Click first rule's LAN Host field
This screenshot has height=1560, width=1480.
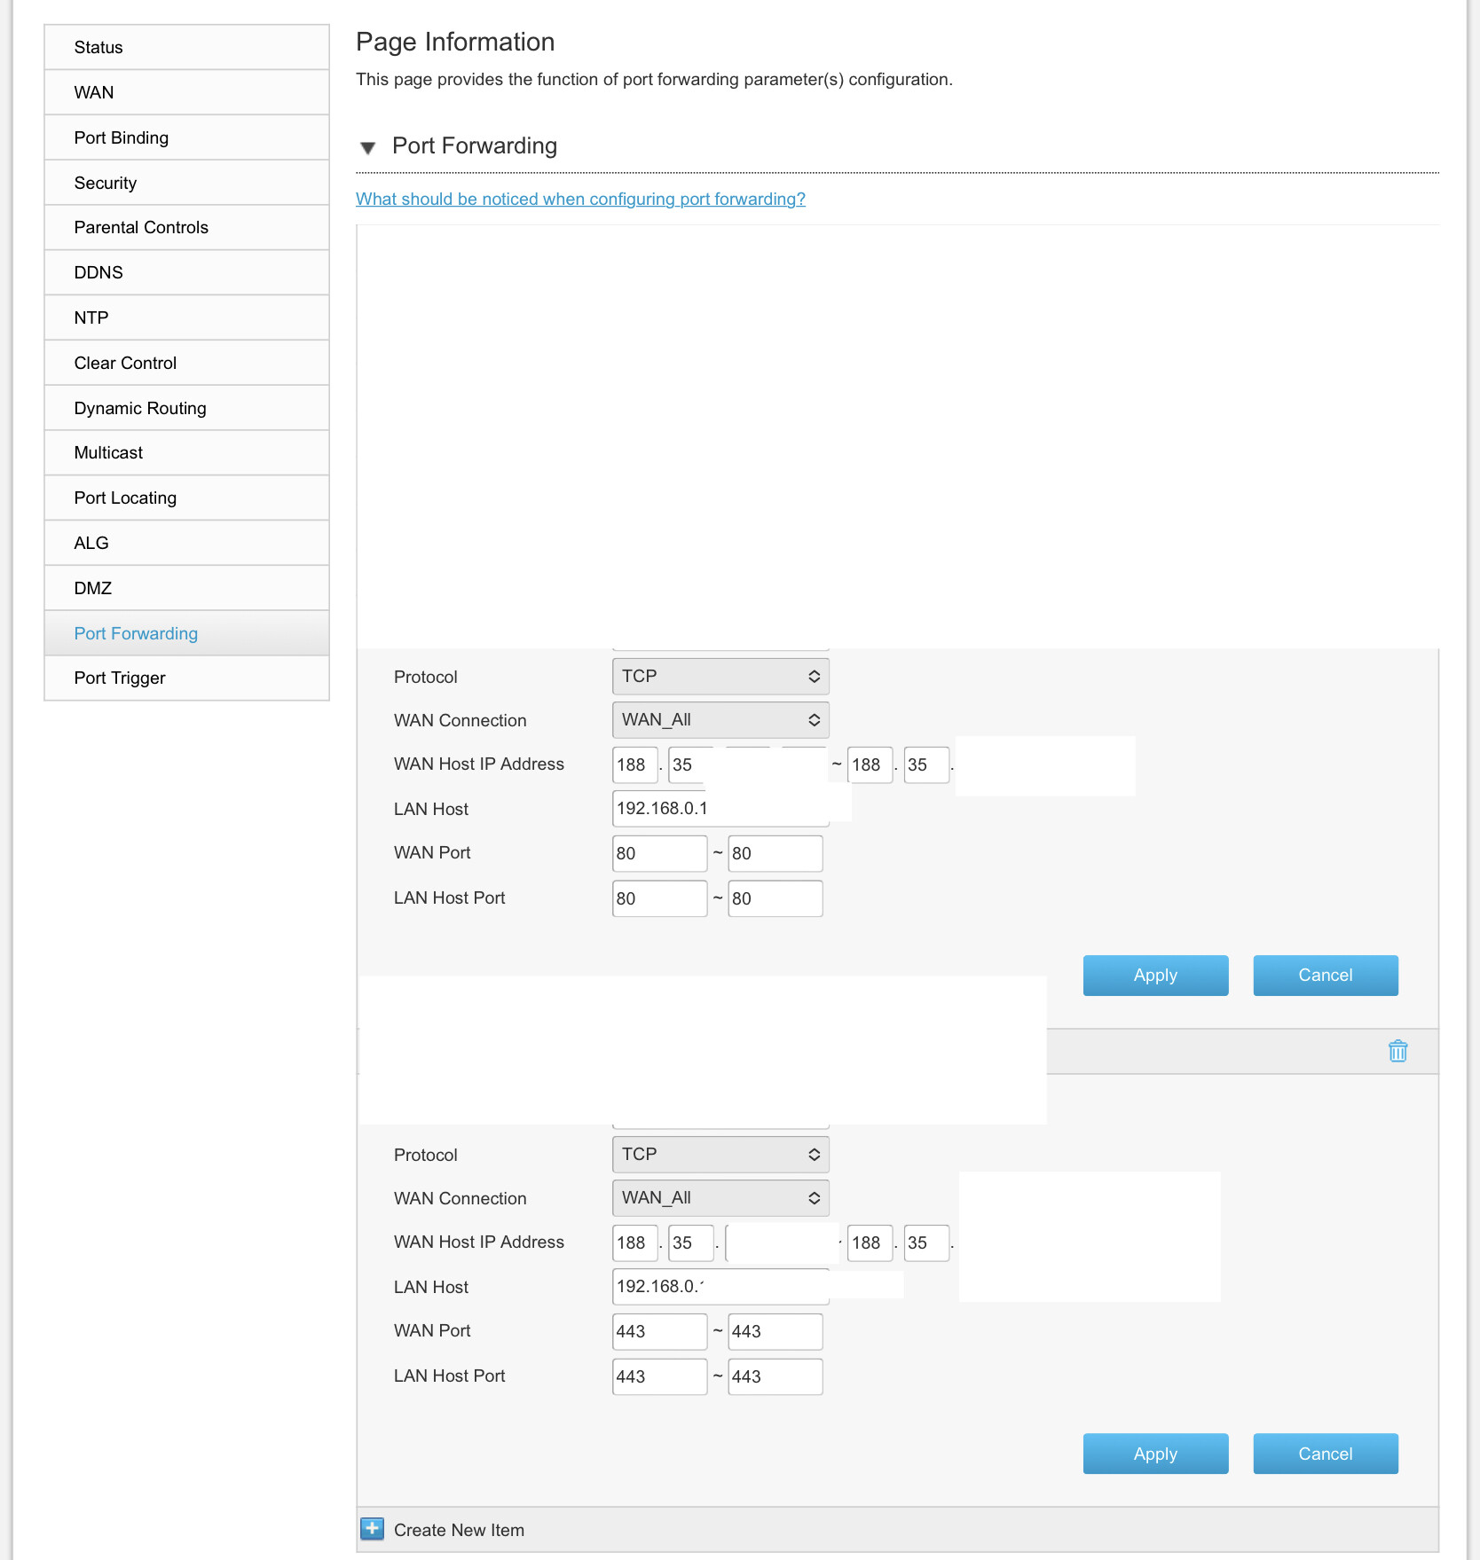coord(720,809)
